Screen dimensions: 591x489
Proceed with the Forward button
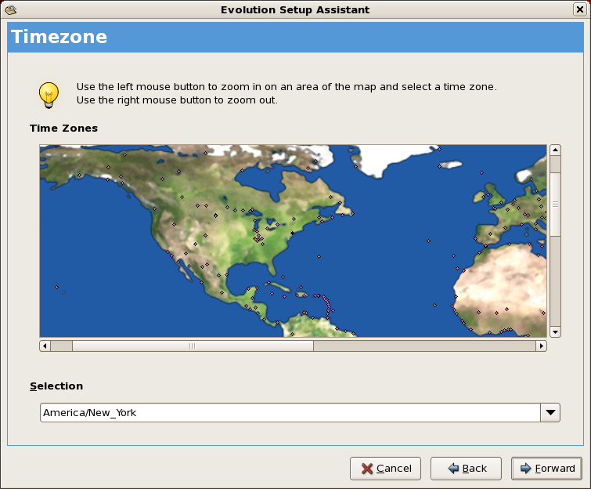coord(546,469)
